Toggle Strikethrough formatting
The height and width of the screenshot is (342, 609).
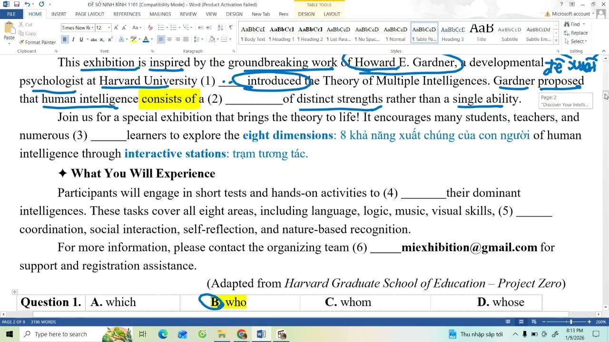pyautogui.click(x=94, y=39)
